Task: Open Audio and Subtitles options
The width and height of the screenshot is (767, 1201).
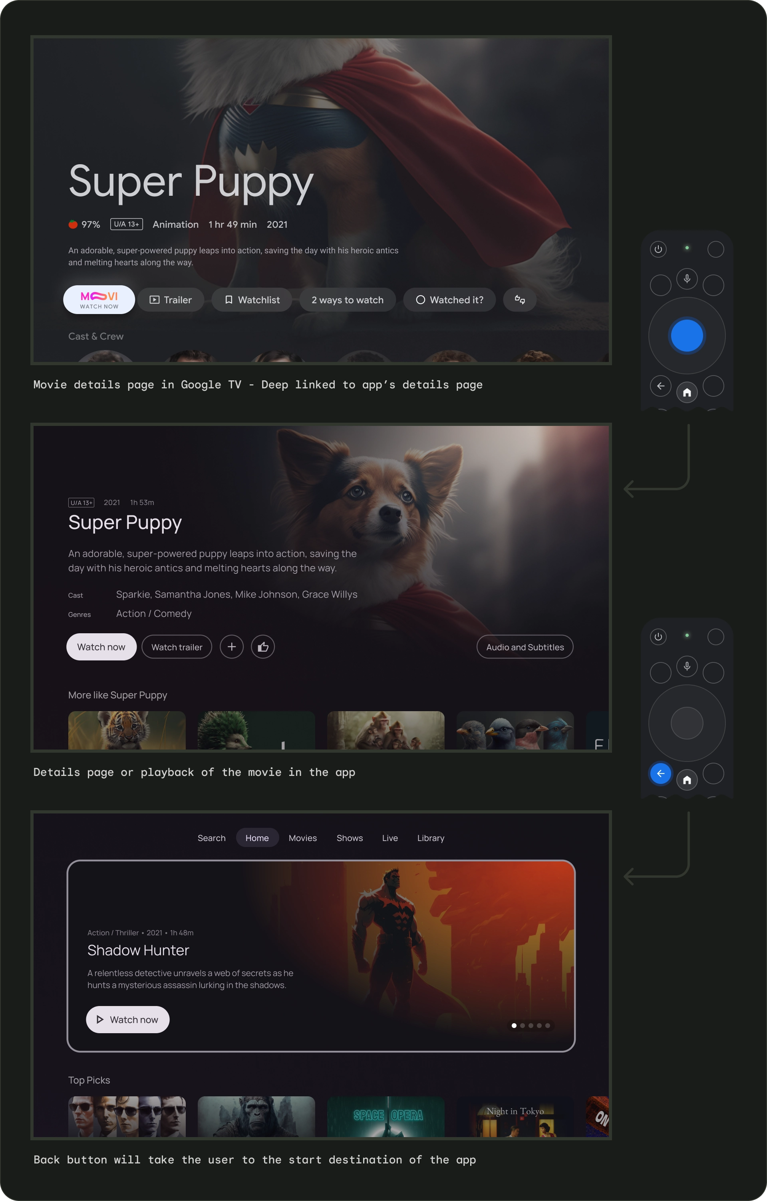Action: (525, 647)
